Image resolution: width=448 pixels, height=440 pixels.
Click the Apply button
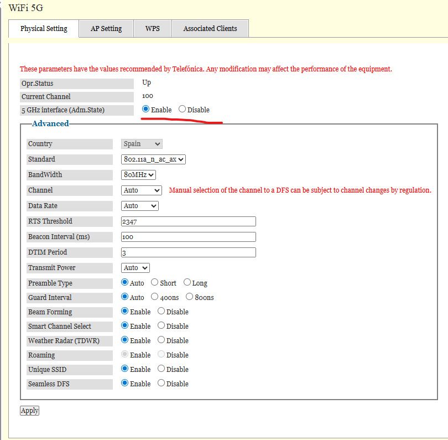click(x=29, y=411)
